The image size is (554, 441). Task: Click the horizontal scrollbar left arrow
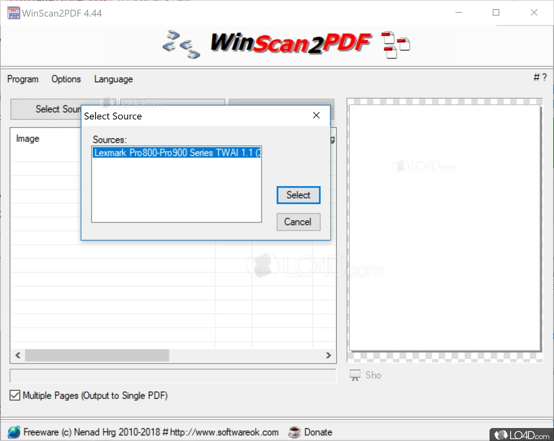click(x=18, y=355)
